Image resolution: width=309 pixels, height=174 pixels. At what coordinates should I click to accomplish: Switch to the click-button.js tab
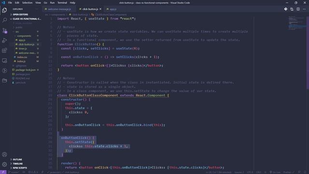point(90,9)
